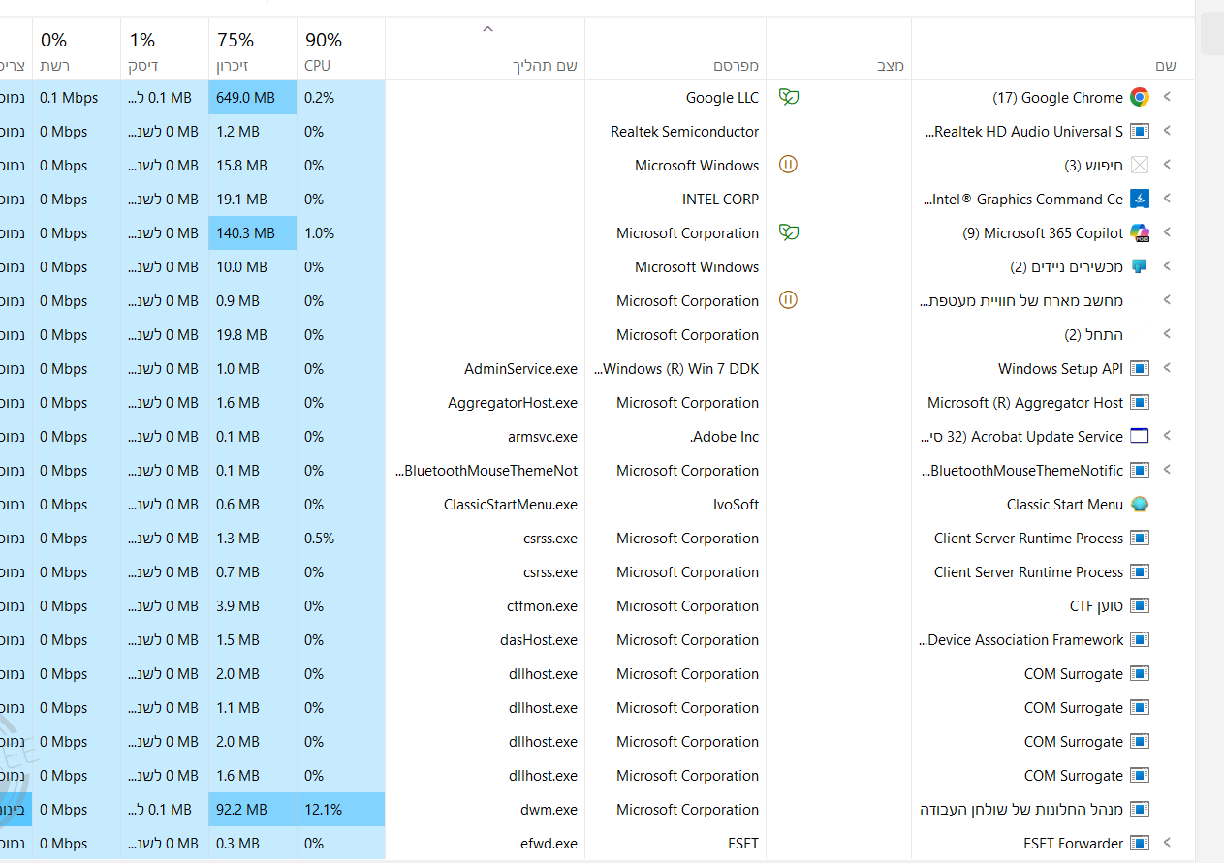Select the 0.2% CPU cell
Image resolution: width=1224 pixels, height=863 pixels.
[341, 97]
